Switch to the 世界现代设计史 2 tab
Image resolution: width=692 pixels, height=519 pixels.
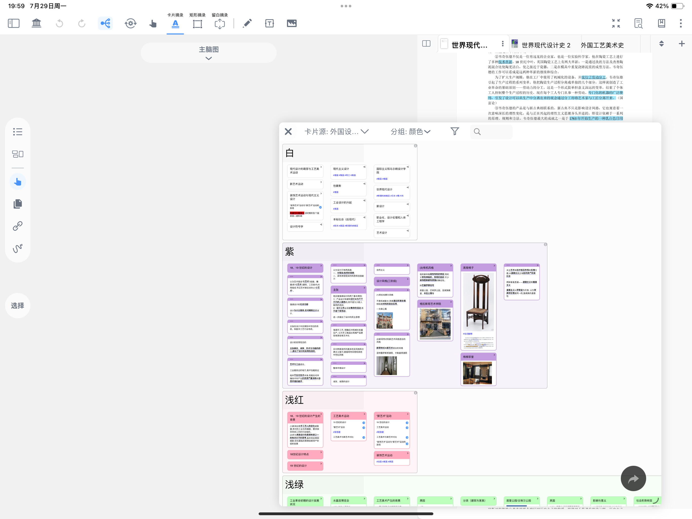pos(546,45)
